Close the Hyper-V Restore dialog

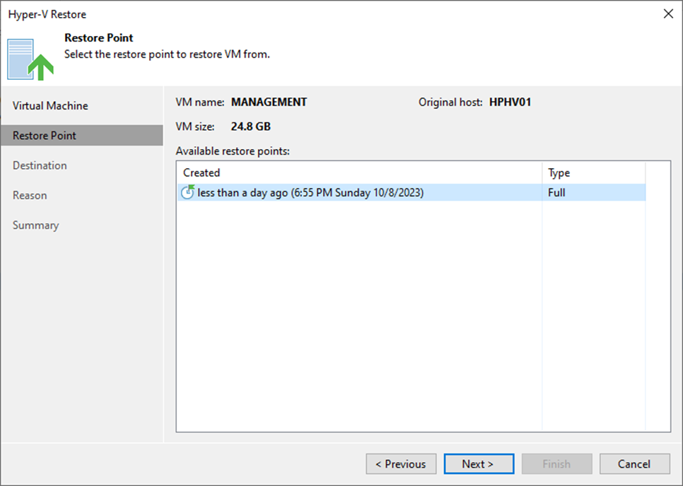tap(668, 14)
